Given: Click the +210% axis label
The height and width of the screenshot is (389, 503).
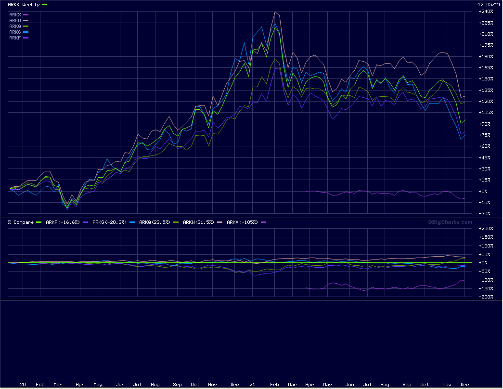Looking at the screenshot, I should click(486, 34).
